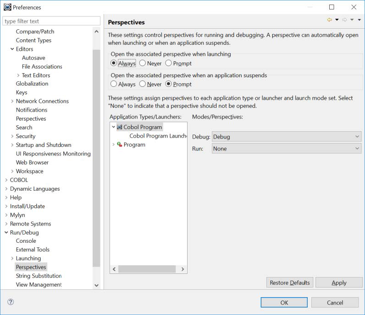Viewport: 365px width, 315px height.
Task: Click the back navigation arrow icon
Action: [330, 20]
